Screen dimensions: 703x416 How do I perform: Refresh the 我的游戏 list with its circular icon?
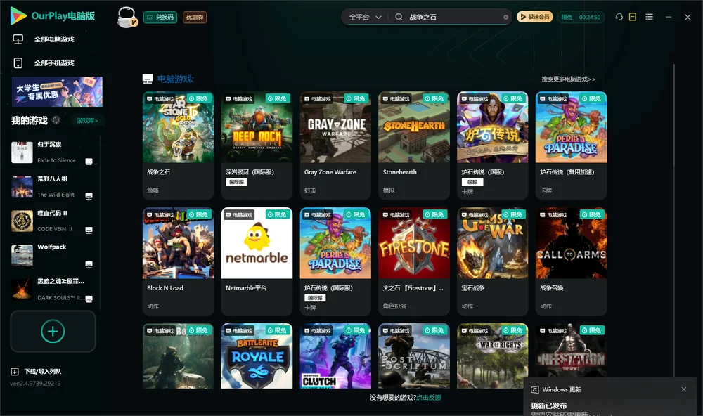point(56,120)
